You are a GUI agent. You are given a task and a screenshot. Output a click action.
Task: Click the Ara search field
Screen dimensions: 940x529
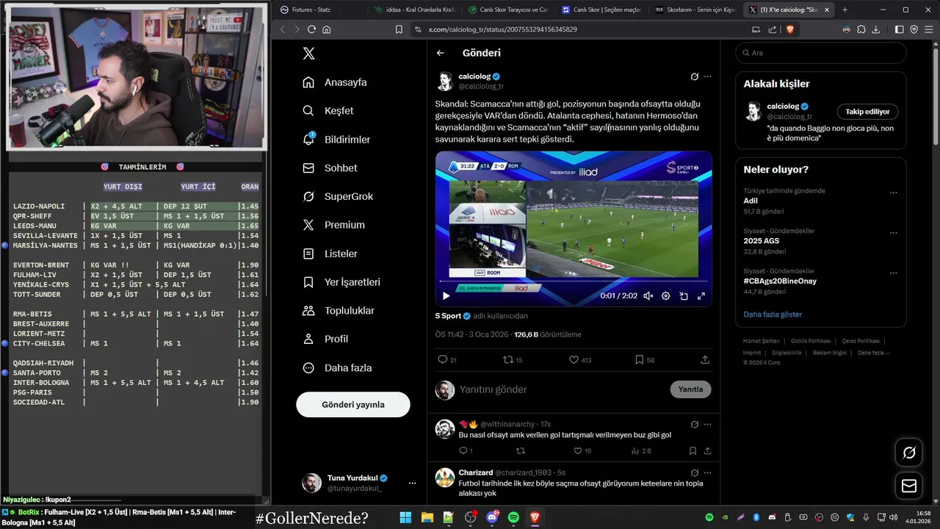click(821, 53)
